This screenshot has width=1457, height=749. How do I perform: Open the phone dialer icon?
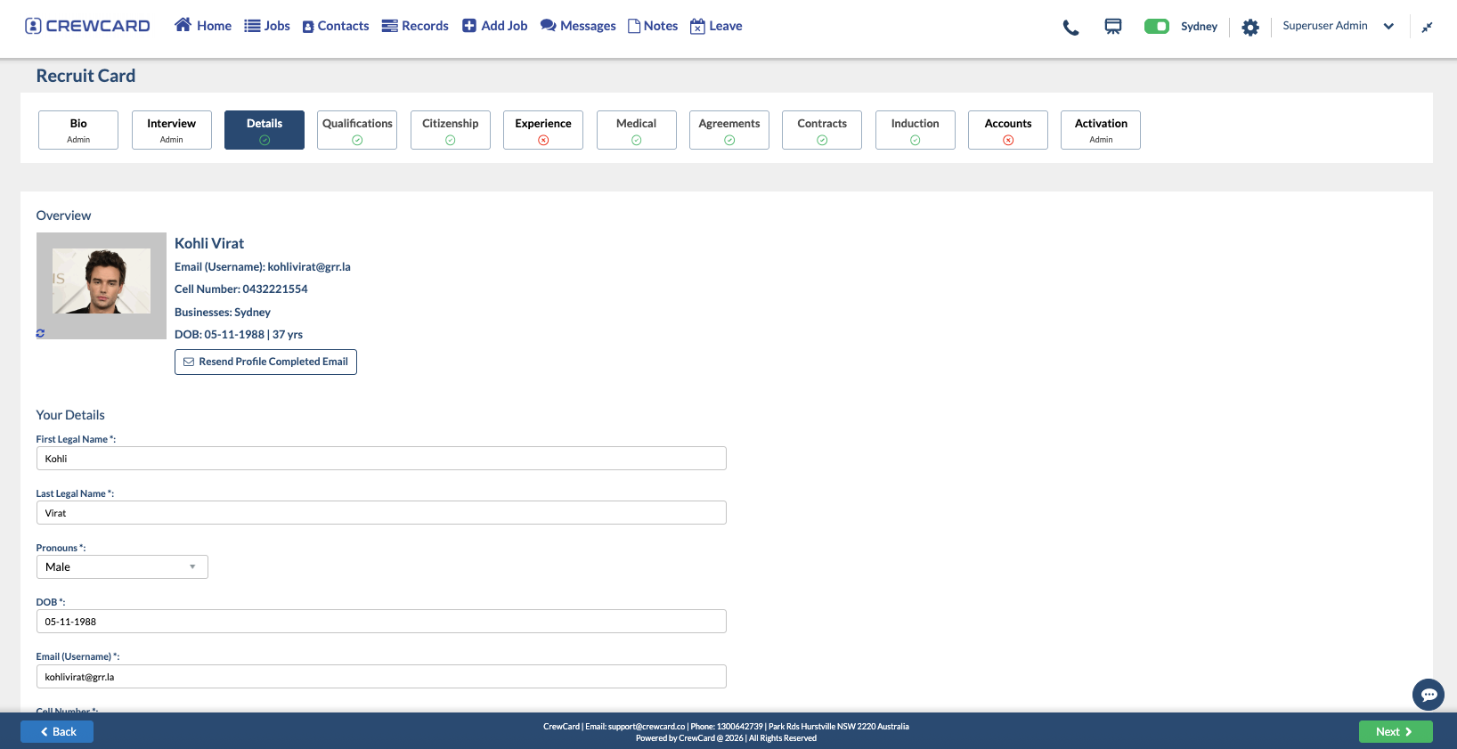(x=1070, y=28)
